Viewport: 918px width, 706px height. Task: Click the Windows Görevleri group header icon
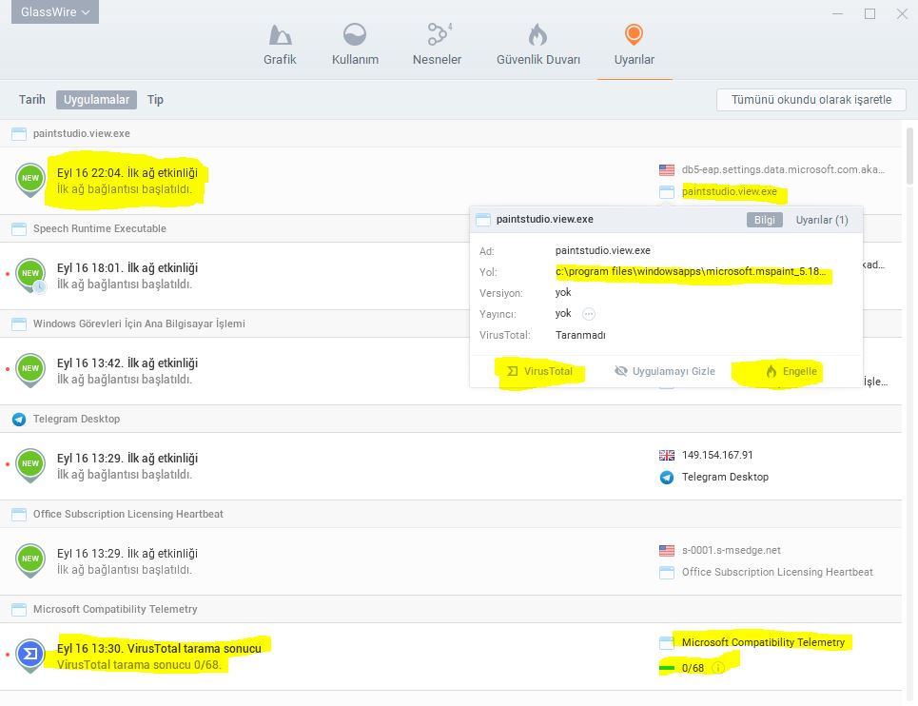point(19,324)
